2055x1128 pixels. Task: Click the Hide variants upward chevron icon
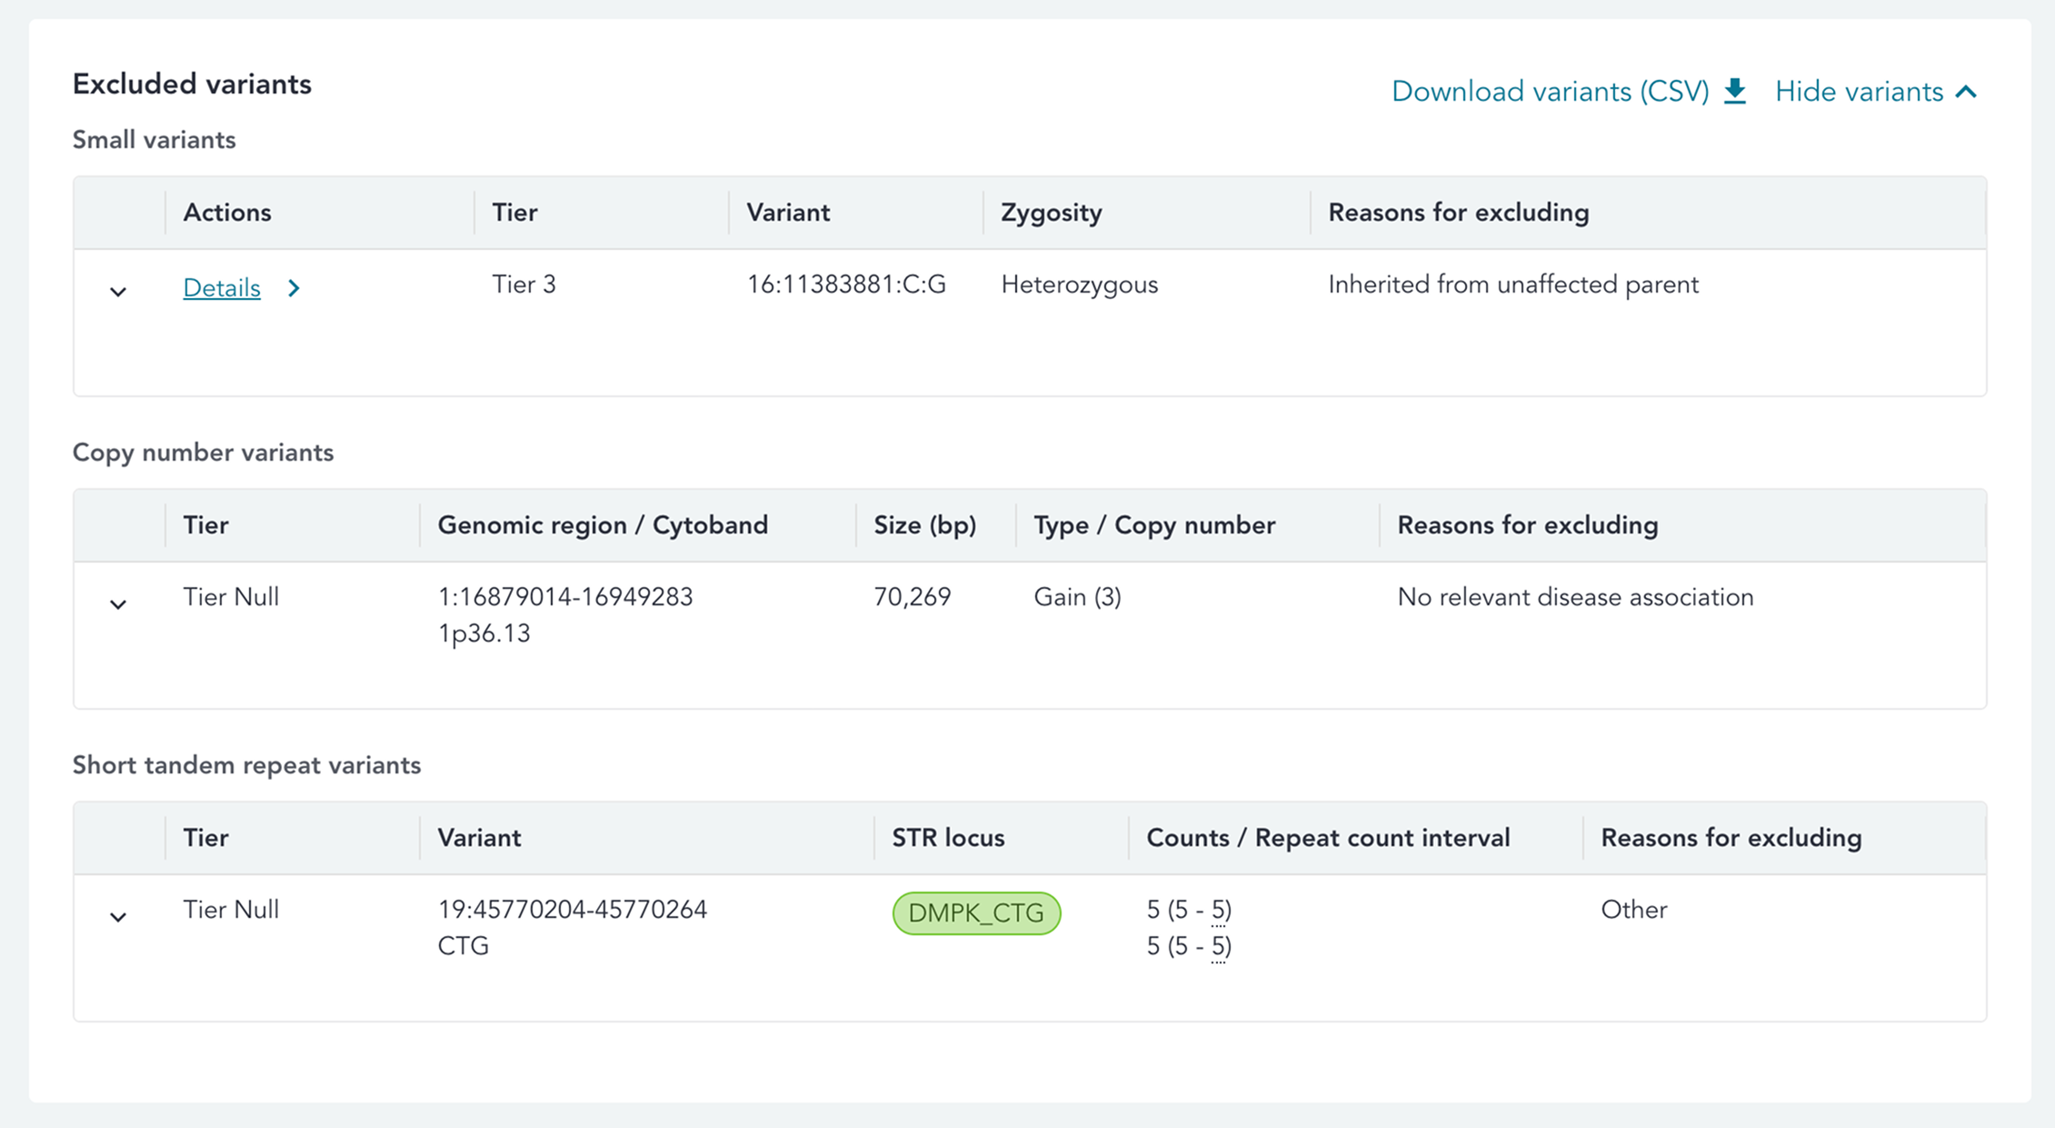click(1967, 92)
